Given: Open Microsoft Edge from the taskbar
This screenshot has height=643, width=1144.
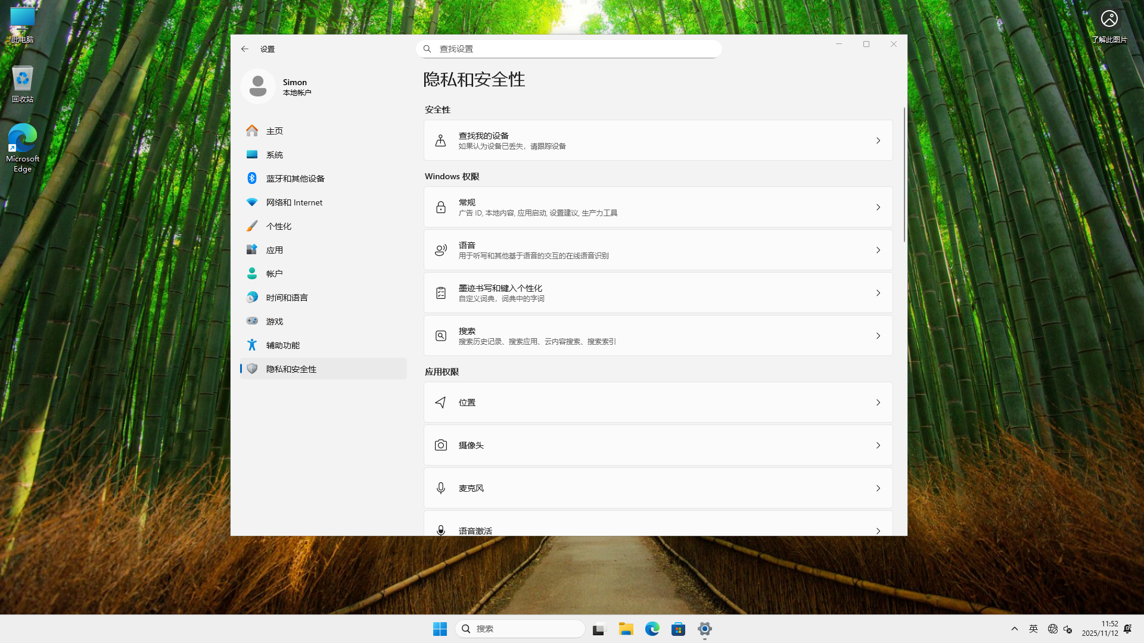Looking at the screenshot, I should [x=652, y=629].
